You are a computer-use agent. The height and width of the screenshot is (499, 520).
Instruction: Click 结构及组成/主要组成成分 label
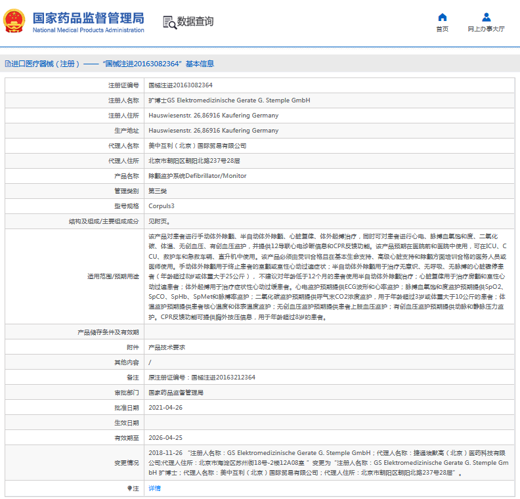pos(104,221)
